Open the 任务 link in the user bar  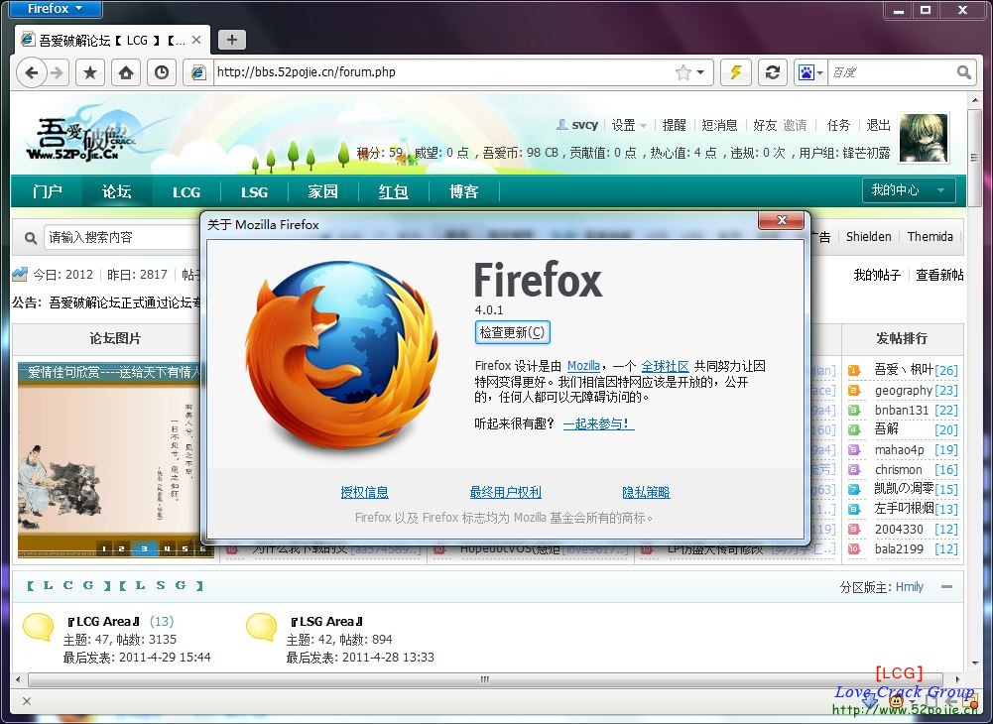point(838,125)
